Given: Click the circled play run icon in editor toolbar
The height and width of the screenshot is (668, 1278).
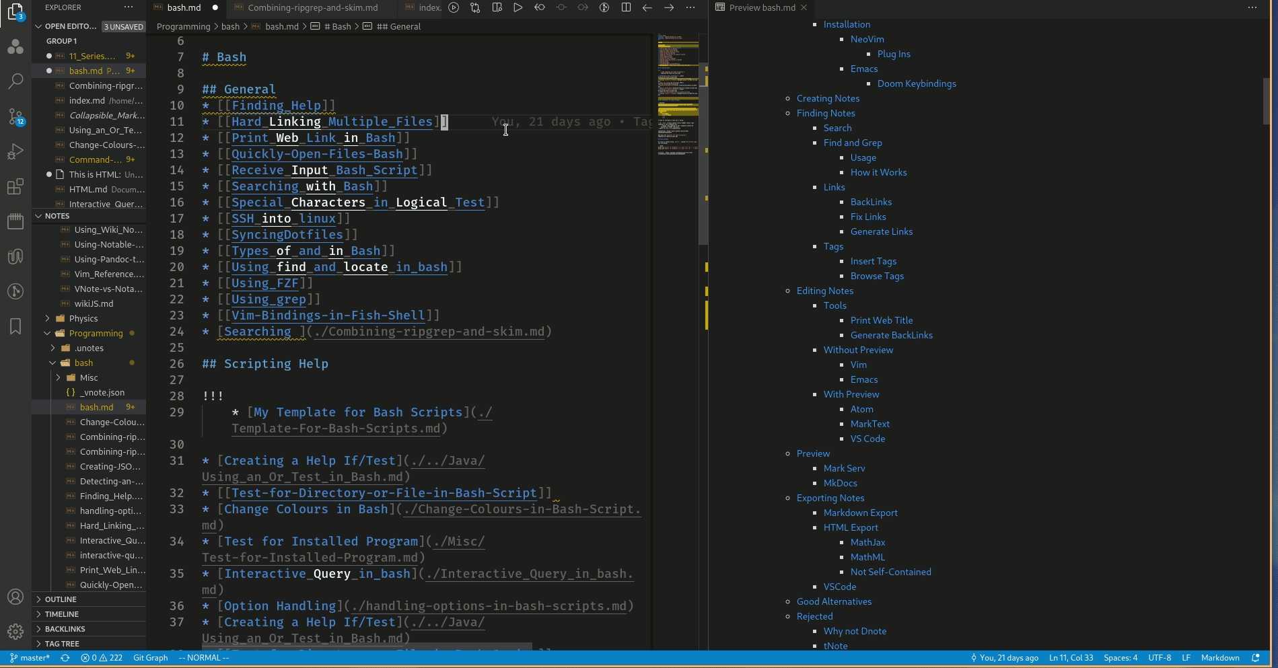Looking at the screenshot, I should pyautogui.click(x=454, y=7).
